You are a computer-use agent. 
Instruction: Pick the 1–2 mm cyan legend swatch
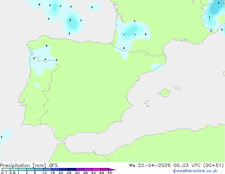[22, 169]
